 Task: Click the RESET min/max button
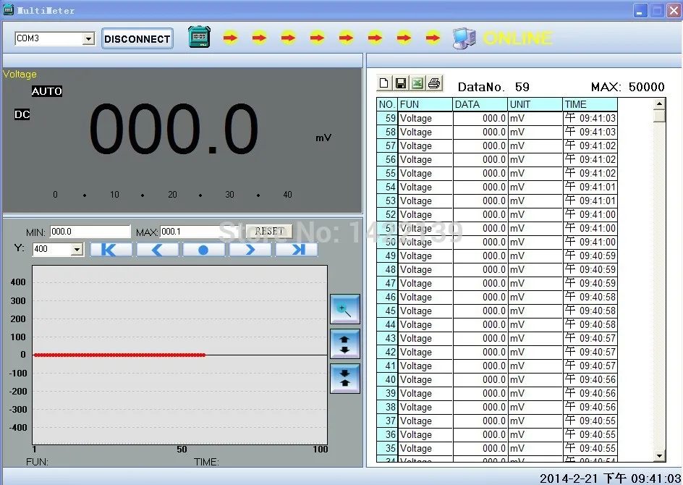(x=269, y=232)
